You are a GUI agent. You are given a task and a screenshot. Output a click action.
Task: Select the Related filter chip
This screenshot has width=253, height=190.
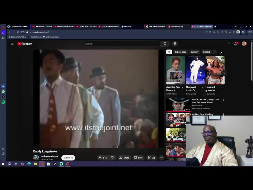coord(206,52)
